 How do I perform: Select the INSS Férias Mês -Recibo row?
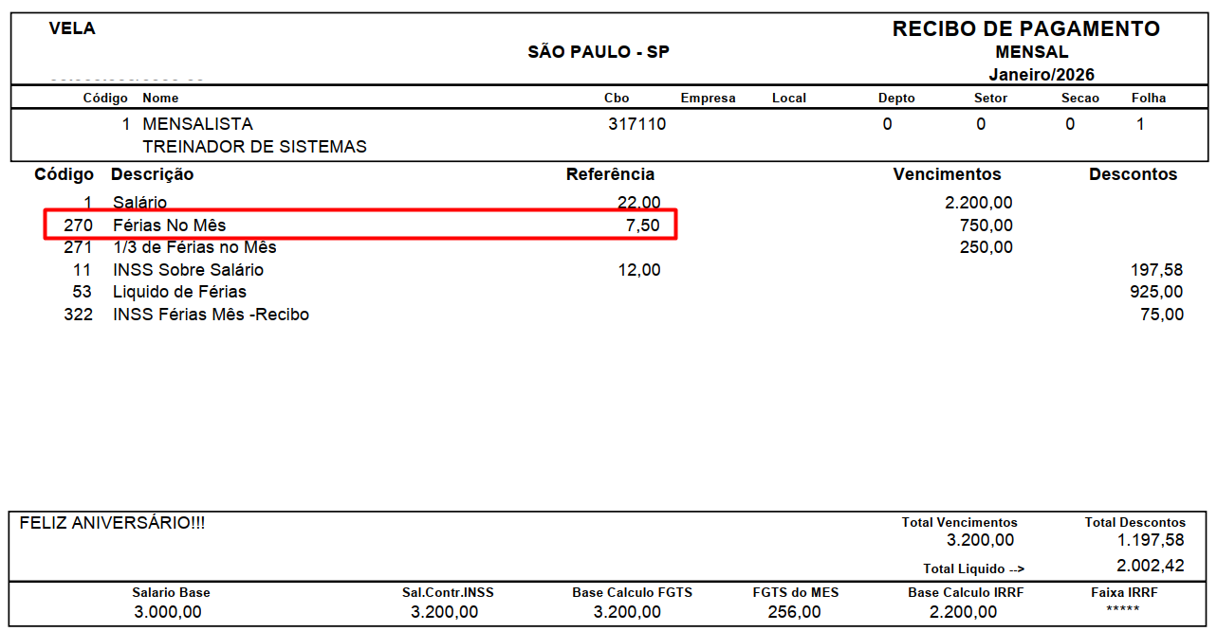[x=211, y=315]
